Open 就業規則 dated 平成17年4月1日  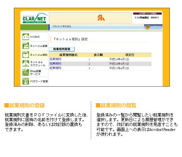point(55,68)
